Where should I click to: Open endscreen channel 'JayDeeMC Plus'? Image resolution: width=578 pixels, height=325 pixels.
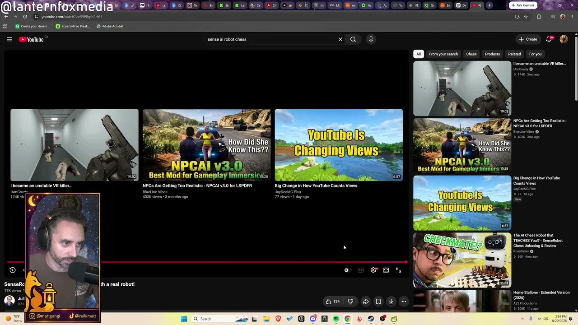click(x=288, y=192)
